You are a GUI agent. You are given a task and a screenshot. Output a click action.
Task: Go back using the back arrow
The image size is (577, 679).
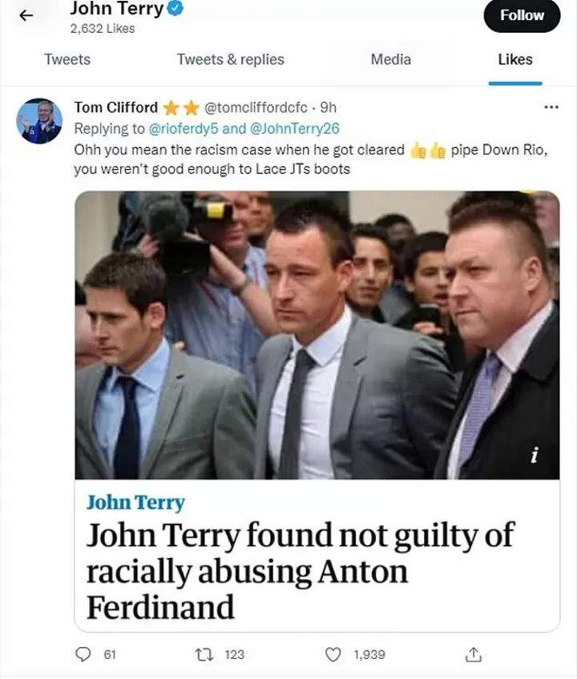click(24, 14)
